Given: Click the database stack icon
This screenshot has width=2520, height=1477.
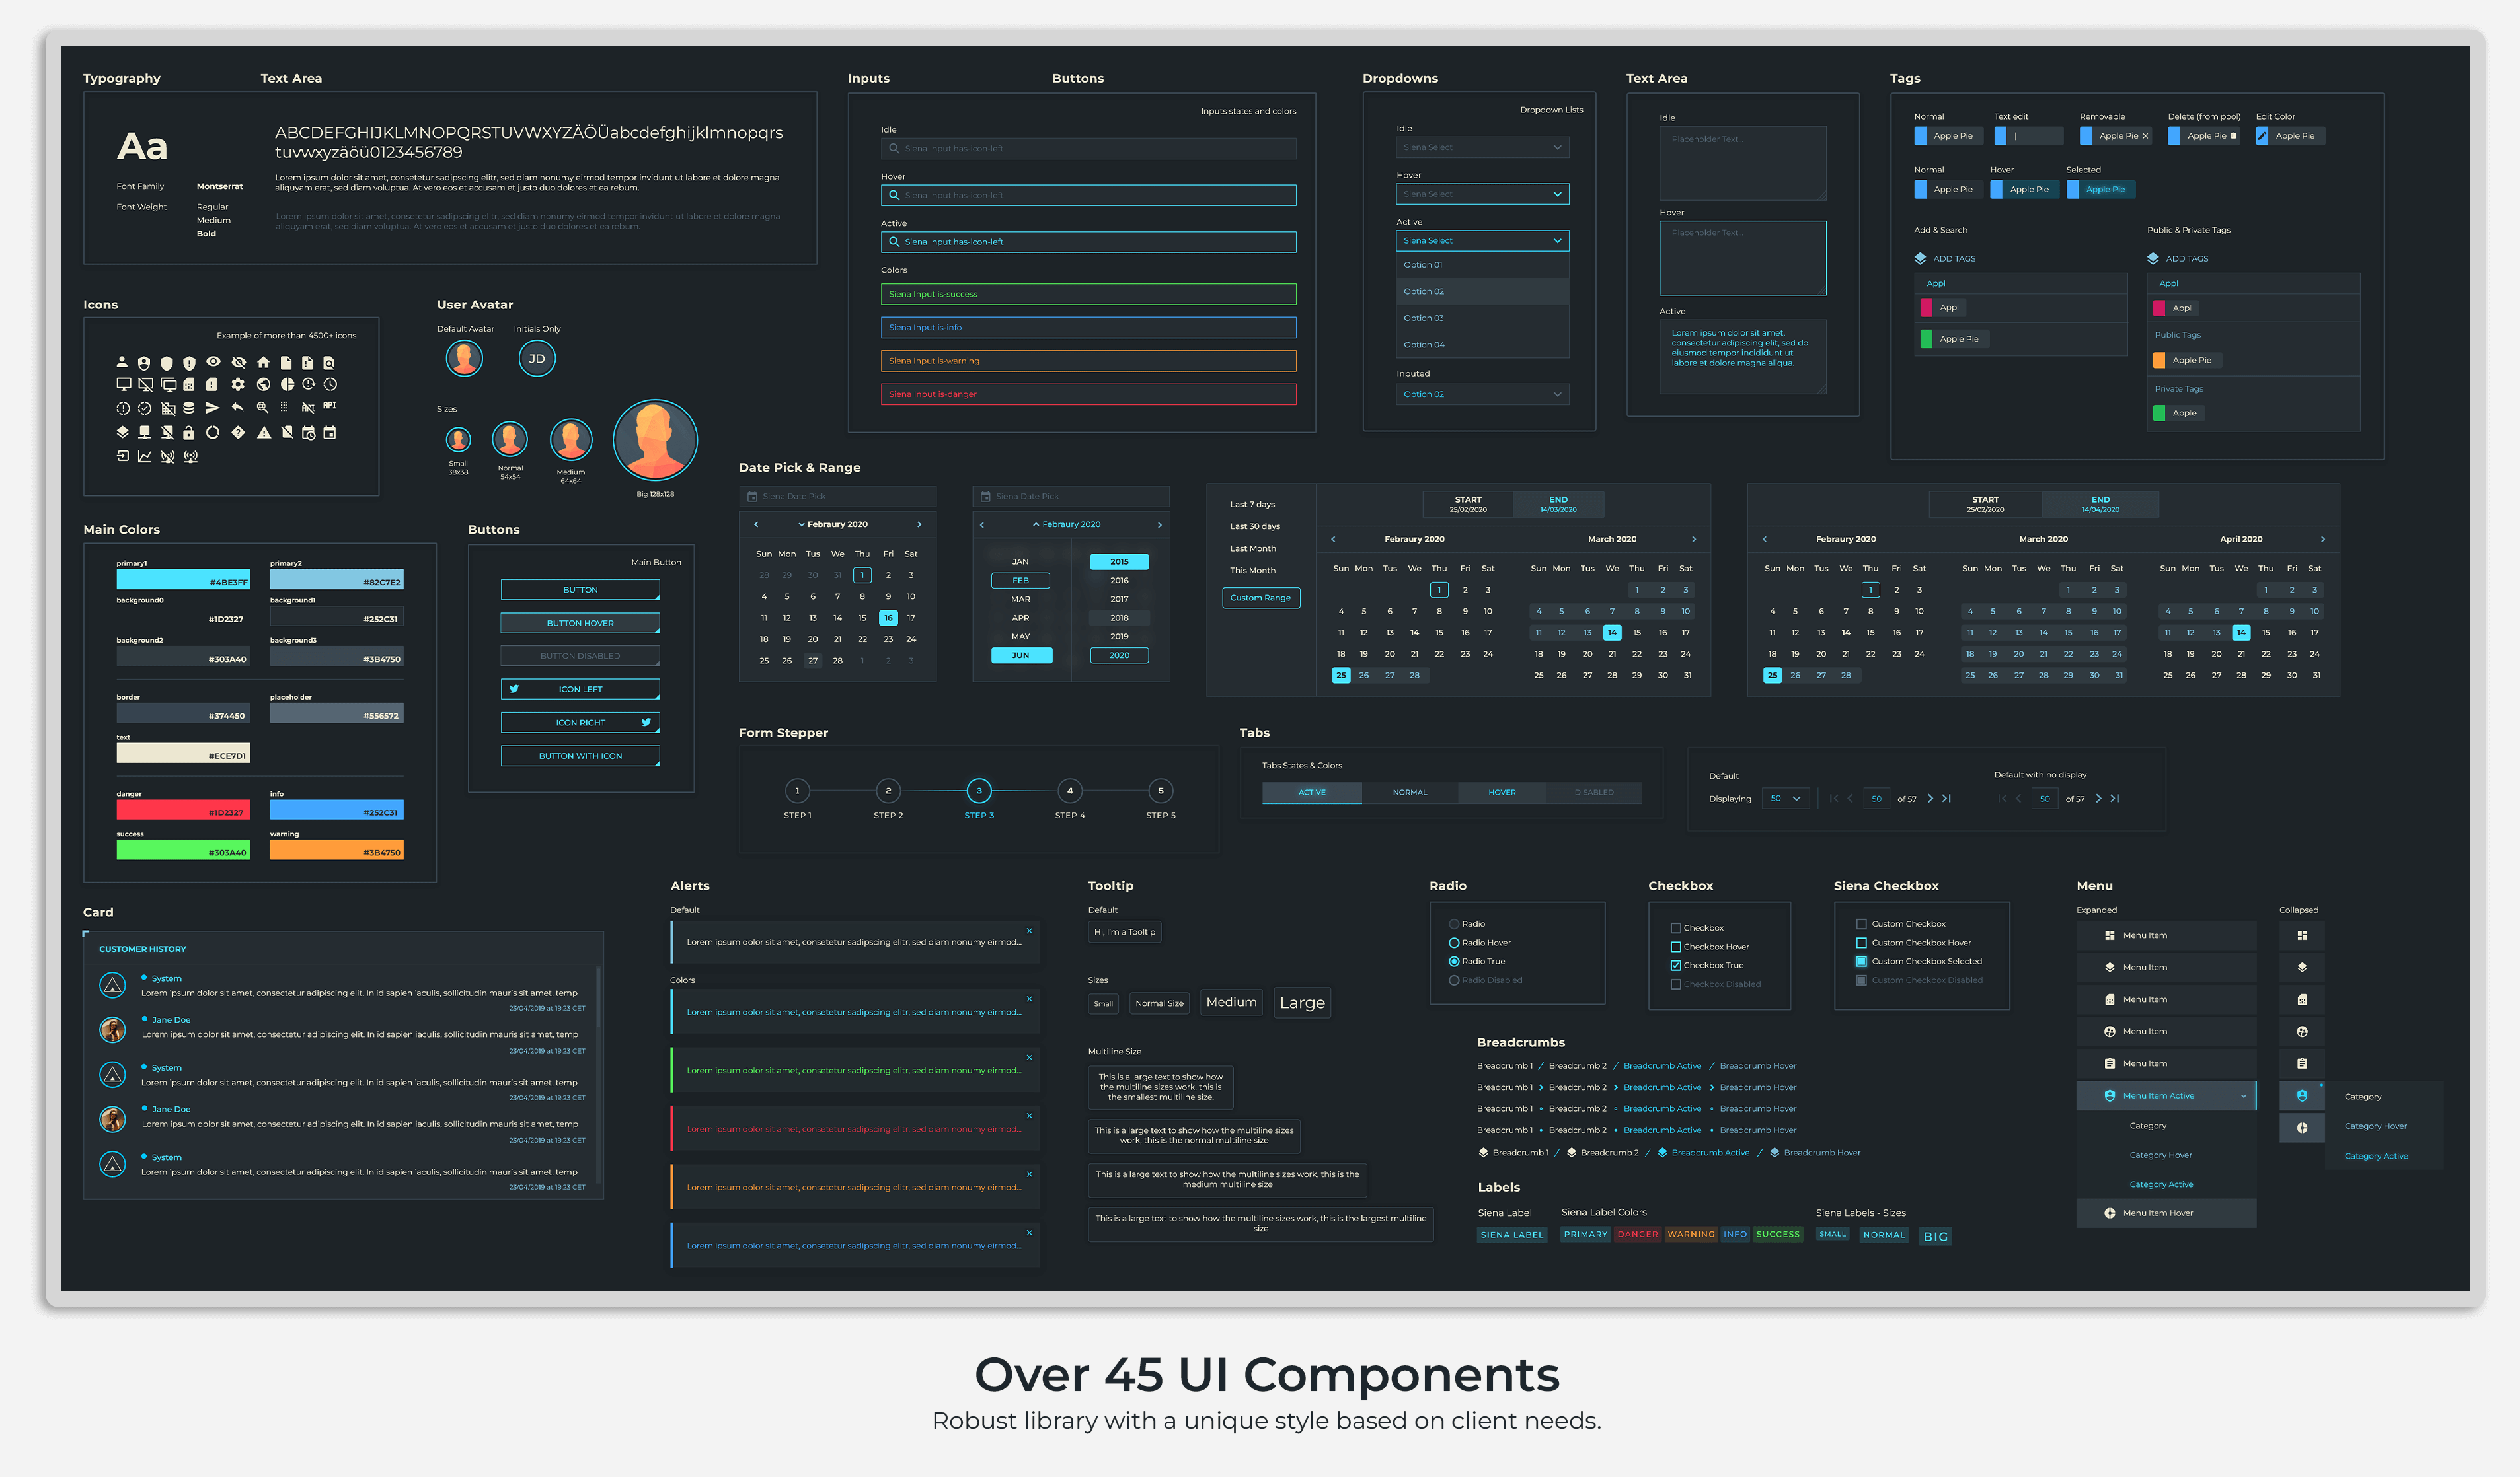Looking at the screenshot, I should (x=189, y=408).
